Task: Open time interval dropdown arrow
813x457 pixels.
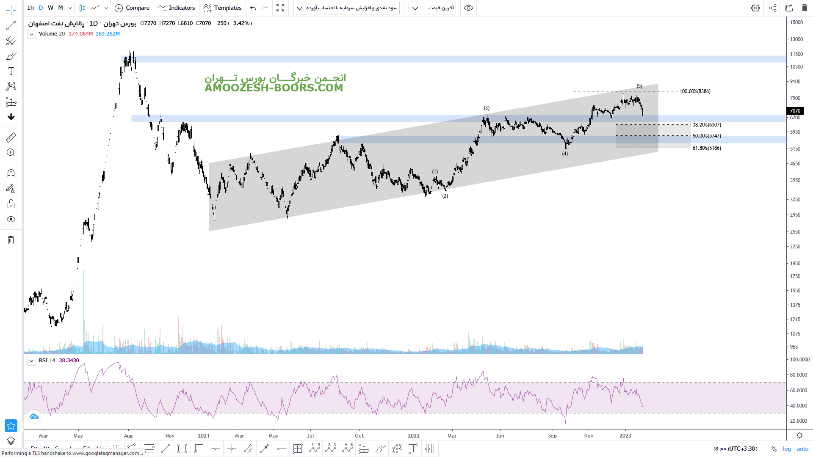Action: 70,8
